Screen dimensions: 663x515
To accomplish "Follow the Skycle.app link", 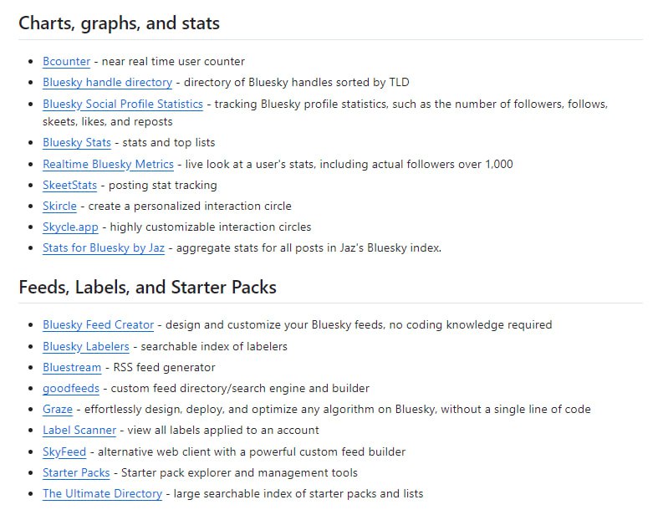I will tap(70, 227).
